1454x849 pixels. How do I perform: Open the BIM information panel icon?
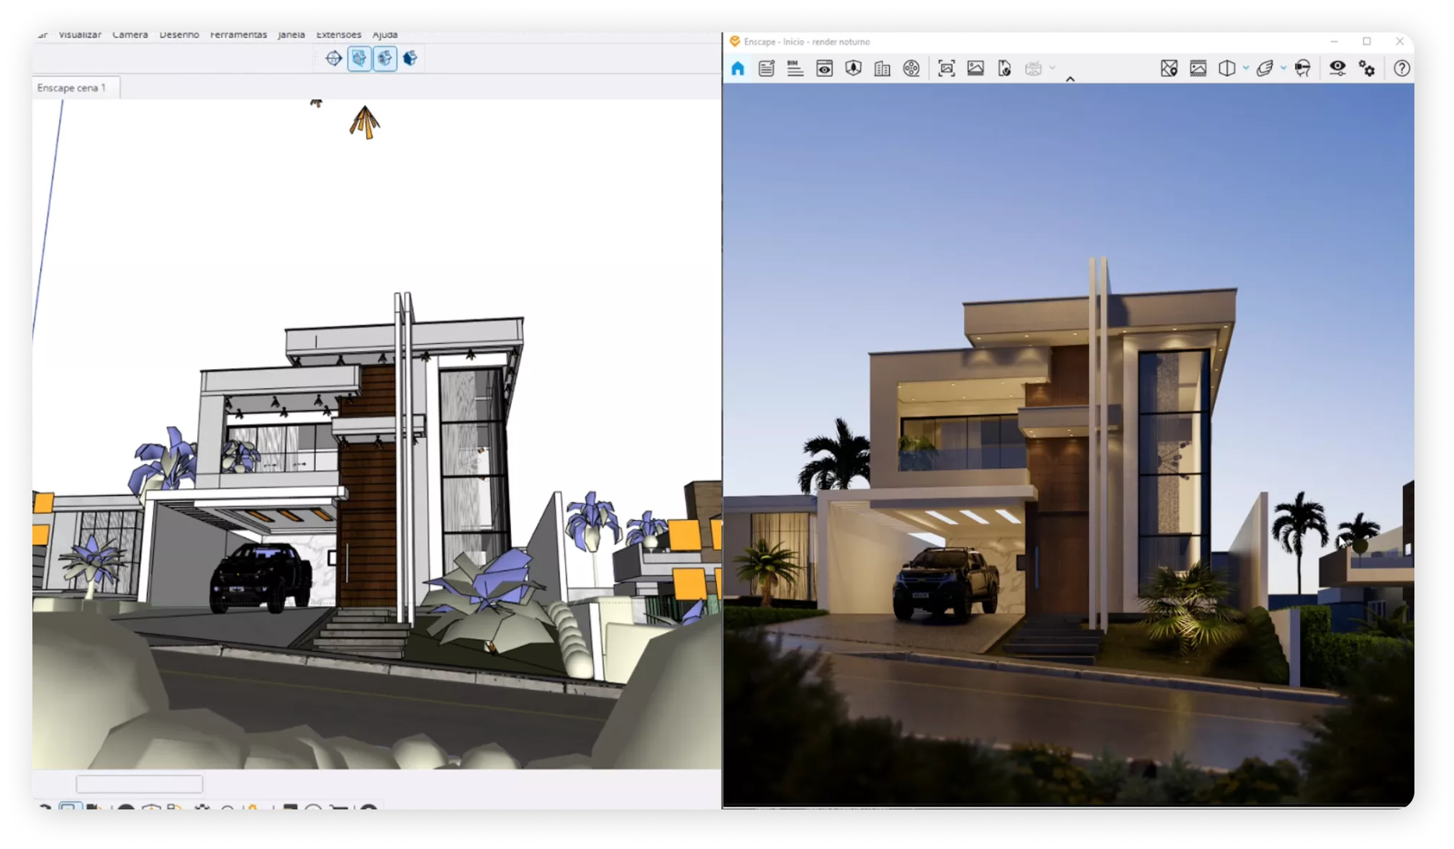(x=795, y=68)
